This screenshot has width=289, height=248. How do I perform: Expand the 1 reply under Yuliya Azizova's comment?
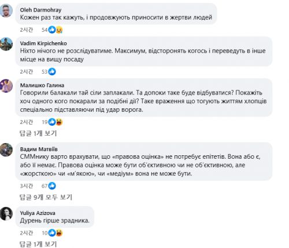click(38, 244)
